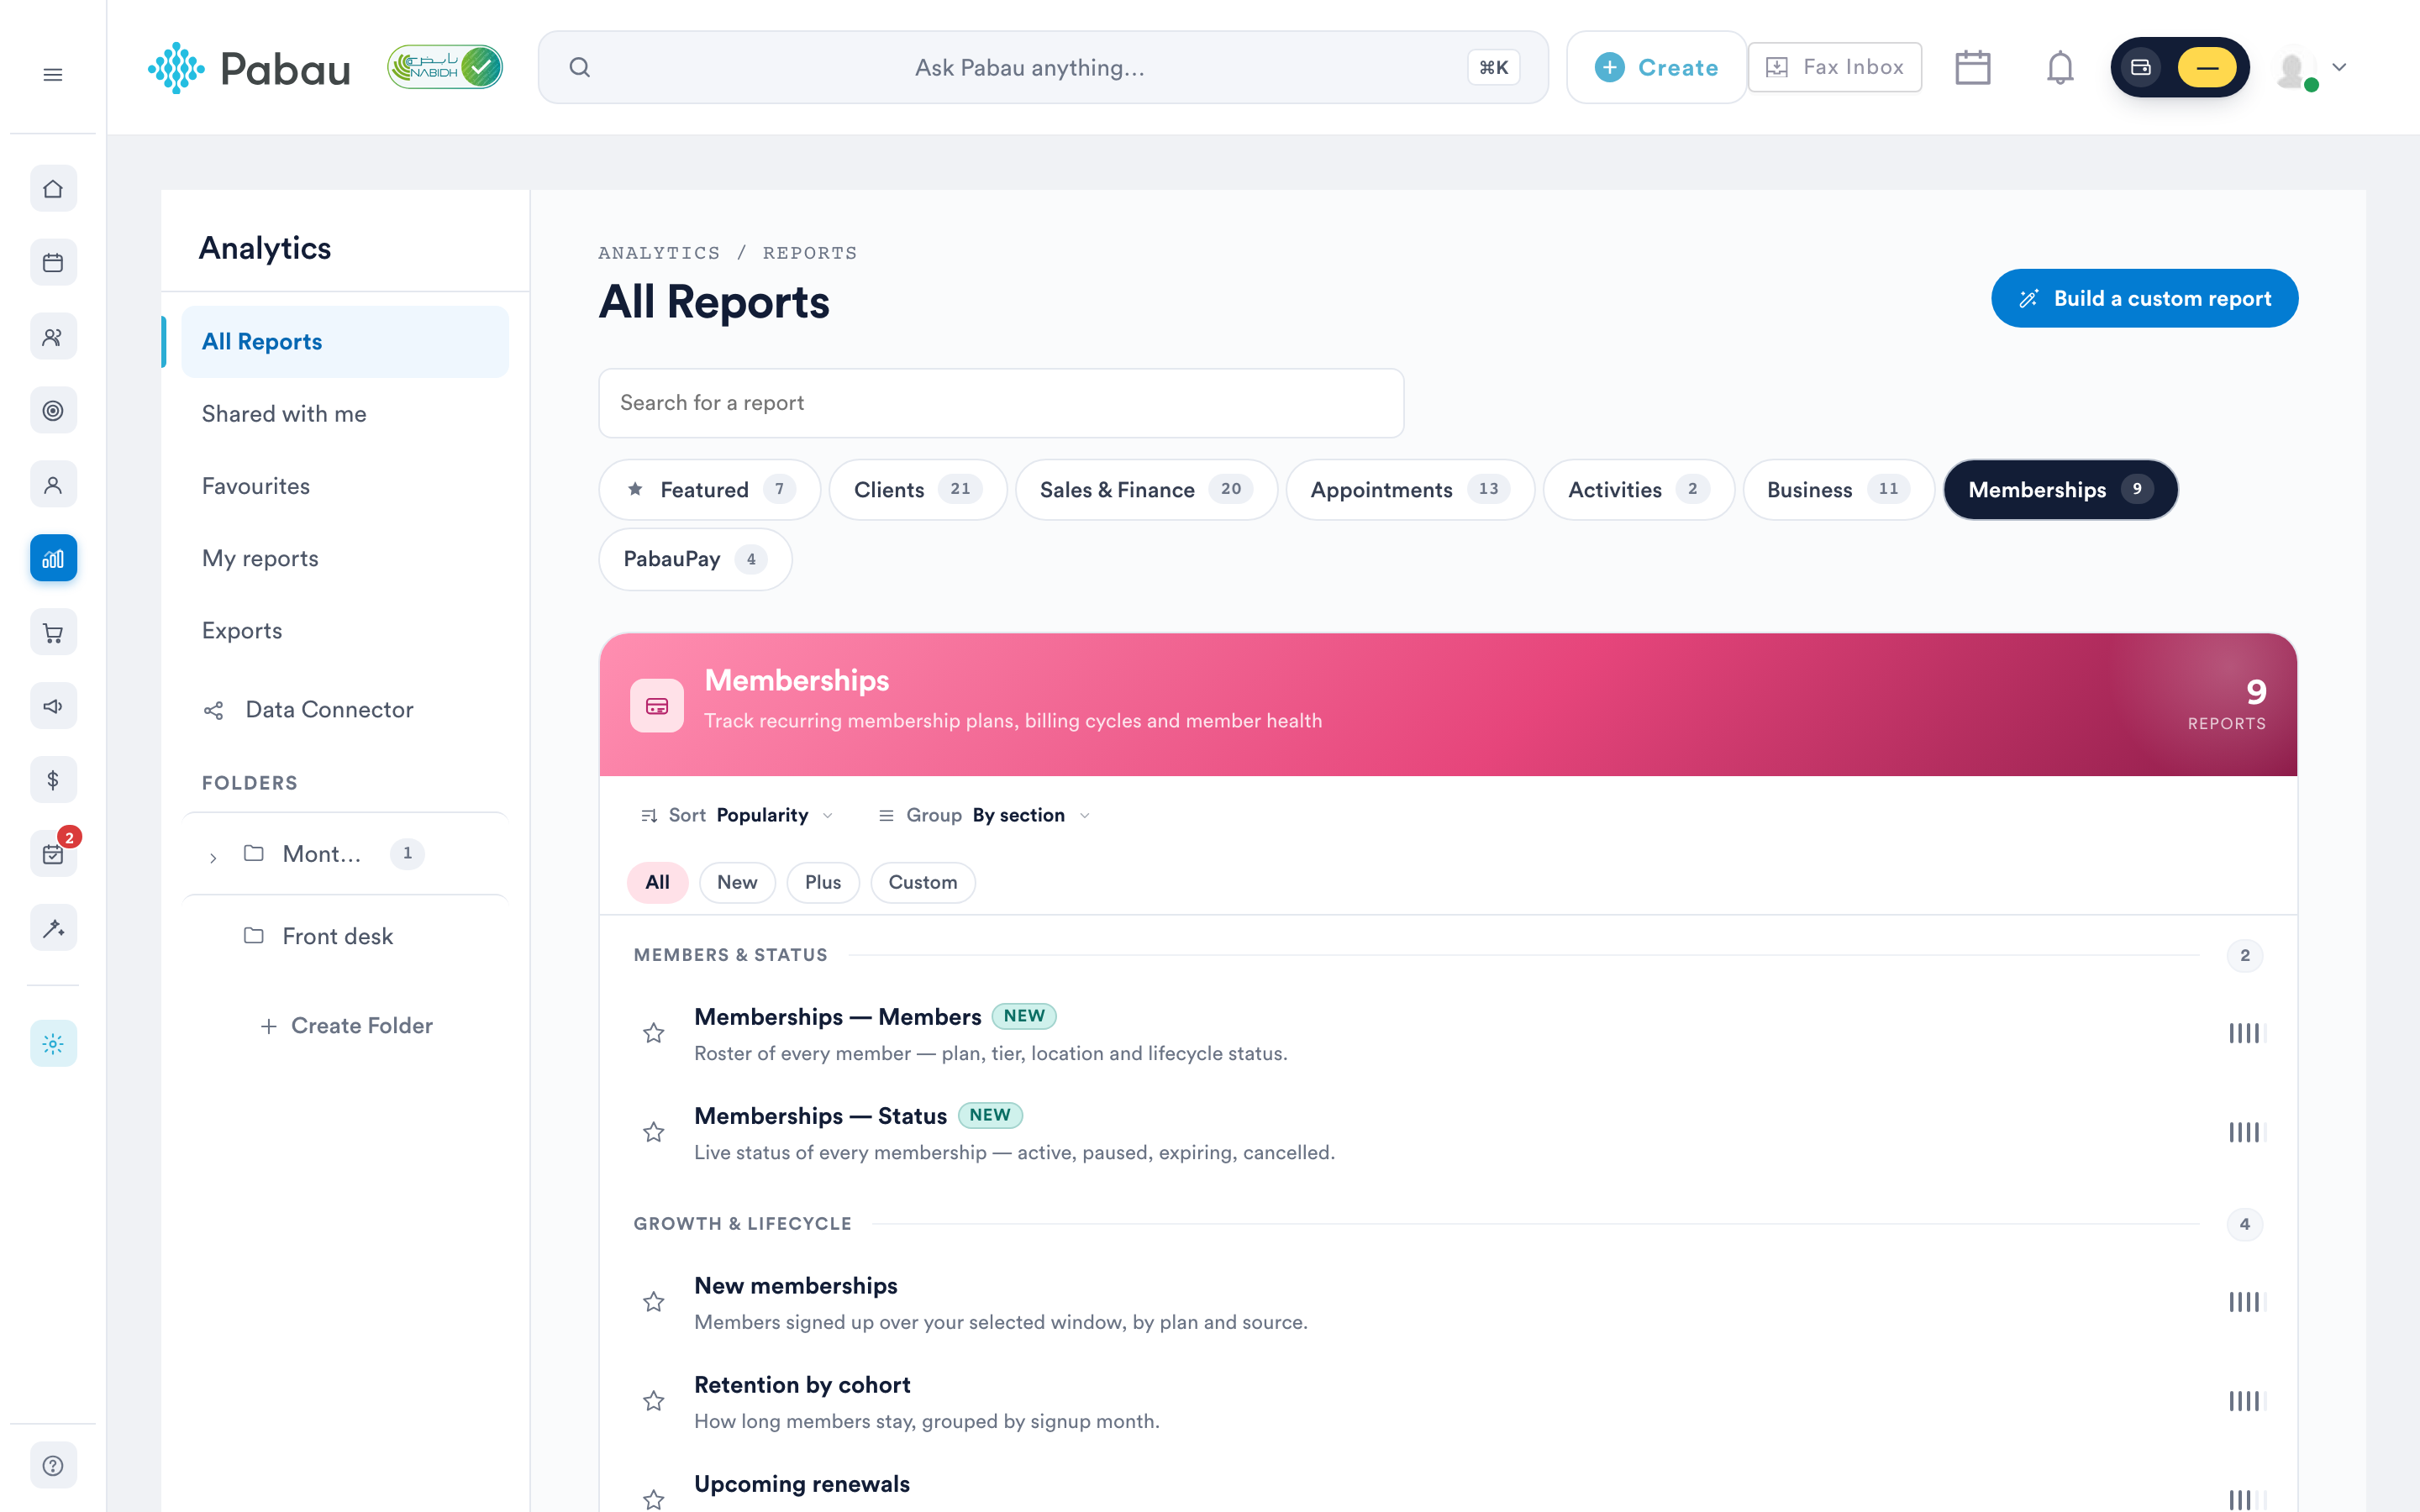
Task: Click the search magnifier icon
Action: click(580, 67)
